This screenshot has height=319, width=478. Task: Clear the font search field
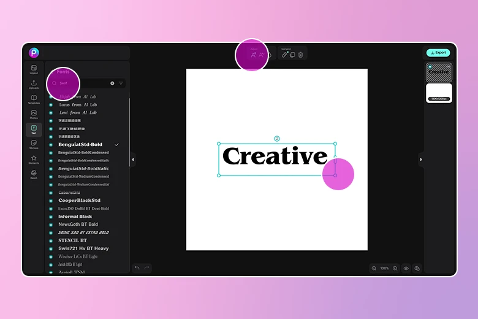point(112,83)
